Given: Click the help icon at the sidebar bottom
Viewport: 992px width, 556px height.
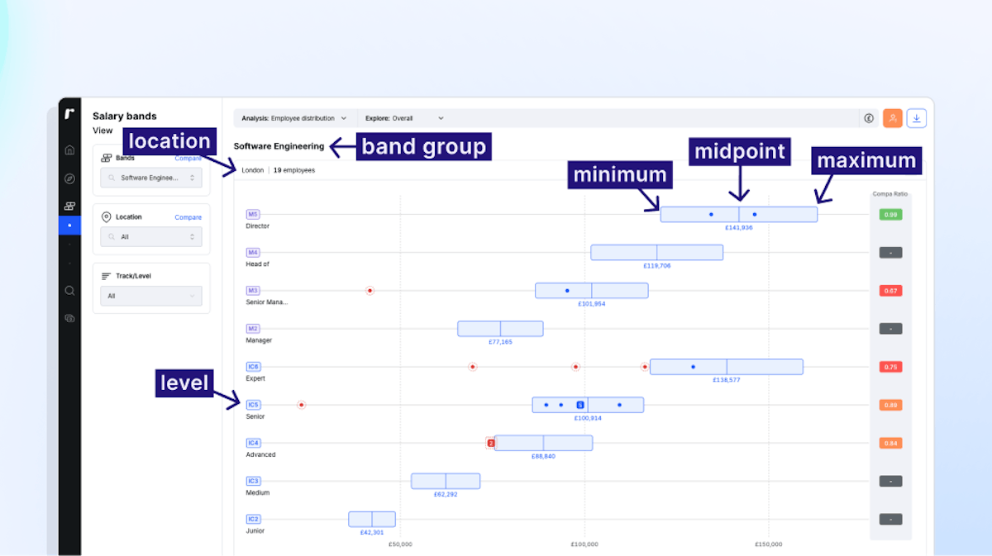Looking at the screenshot, I should [x=69, y=317].
